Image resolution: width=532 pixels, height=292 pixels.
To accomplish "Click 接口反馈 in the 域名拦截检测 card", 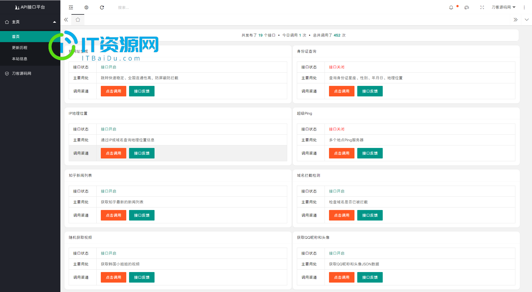I will click(370, 215).
